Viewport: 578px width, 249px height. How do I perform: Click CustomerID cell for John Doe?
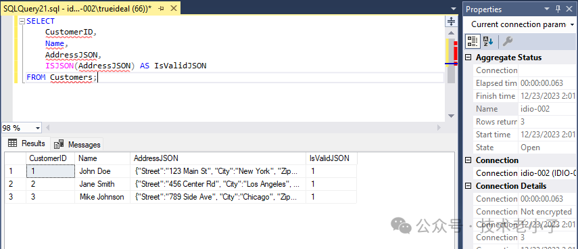tap(50, 171)
